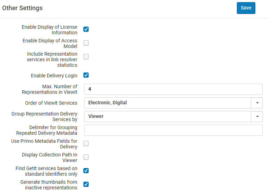
Task: Open the 'Electronic, Digital' order combo box
Action: pyautogui.click(x=167, y=103)
